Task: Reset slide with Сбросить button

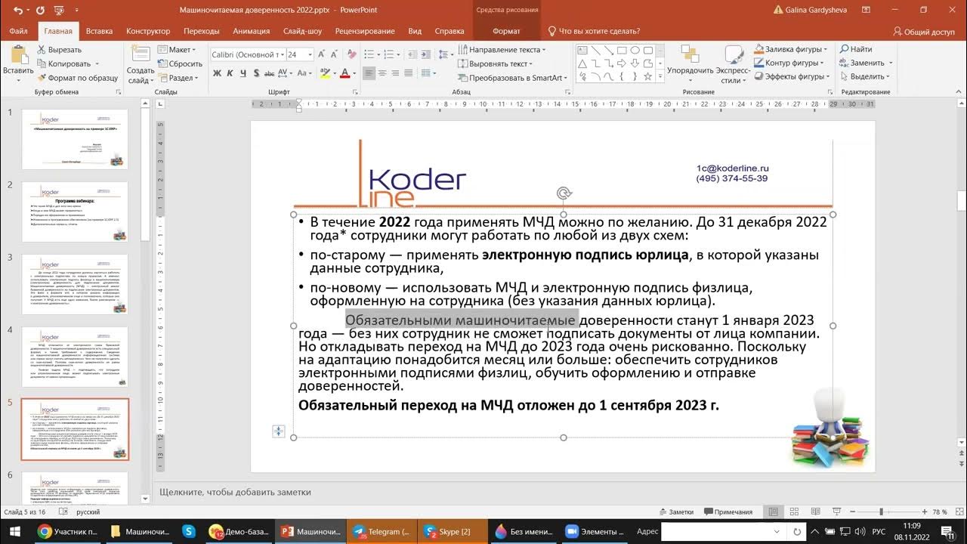Action: coord(179,63)
